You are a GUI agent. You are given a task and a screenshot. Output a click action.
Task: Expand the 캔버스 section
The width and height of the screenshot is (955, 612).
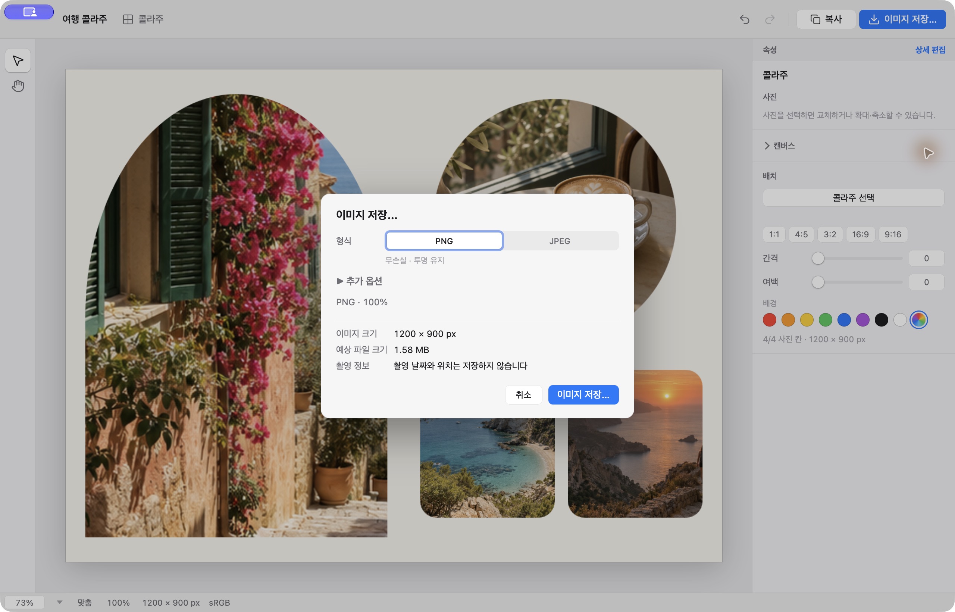779,146
